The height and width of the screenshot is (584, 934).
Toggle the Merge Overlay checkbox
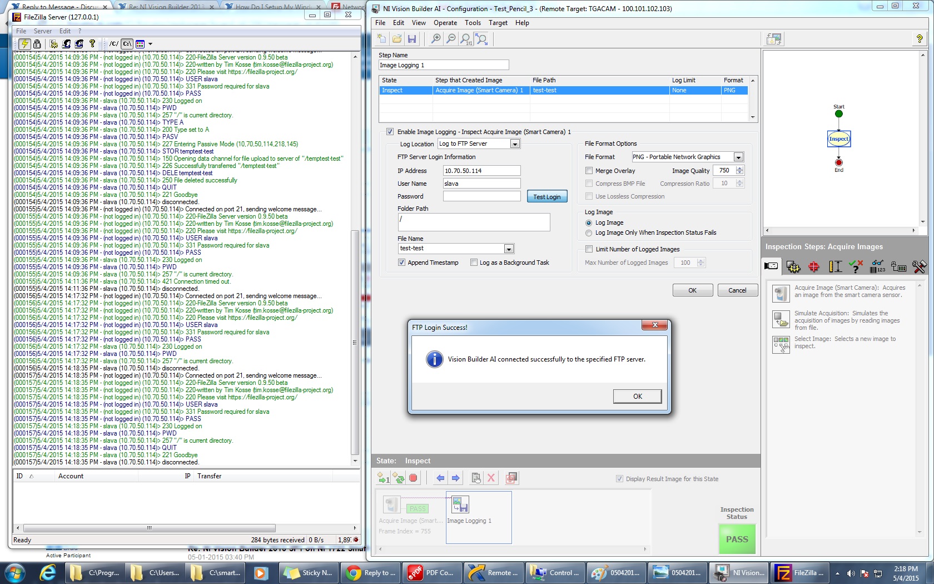coord(589,171)
